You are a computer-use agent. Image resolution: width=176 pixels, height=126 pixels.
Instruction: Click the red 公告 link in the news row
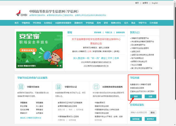[89, 51]
